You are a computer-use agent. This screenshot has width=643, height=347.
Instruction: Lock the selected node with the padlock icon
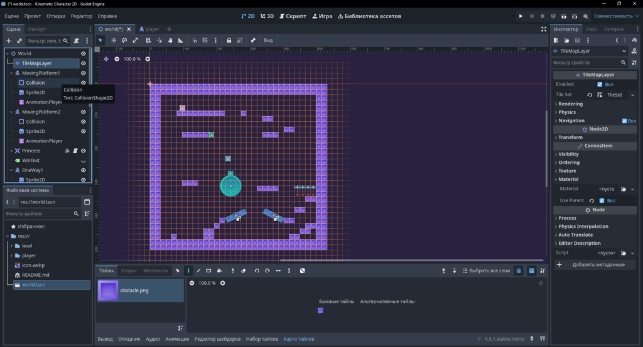[229, 40]
